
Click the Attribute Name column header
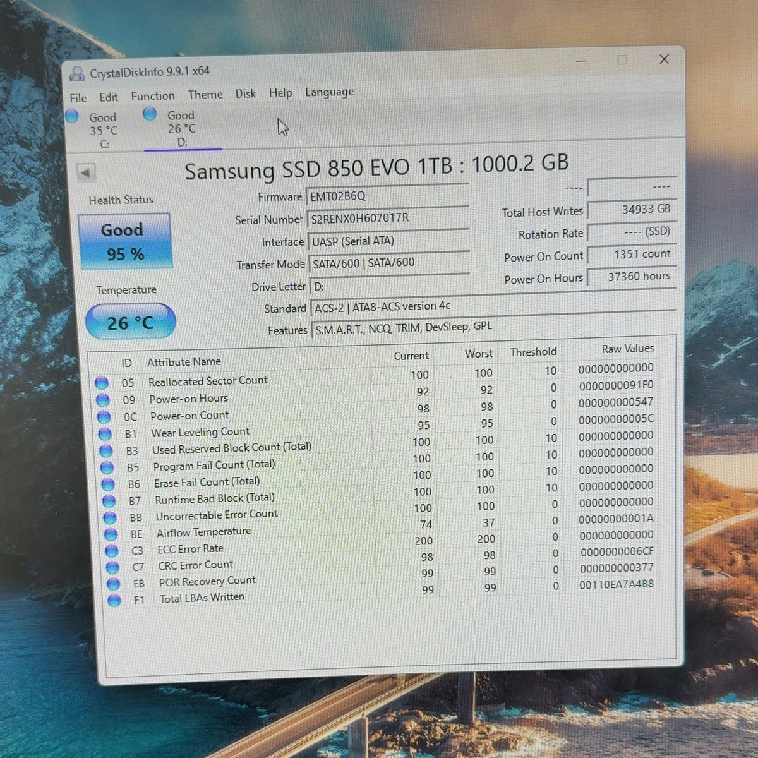click(x=184, y=362)
